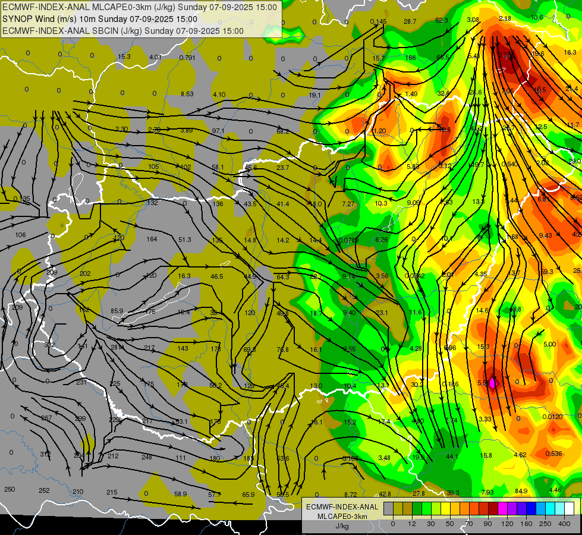This screenshot has width=582, height=535.
Task: Click the map value 42.8
Action: click(385, 494)
